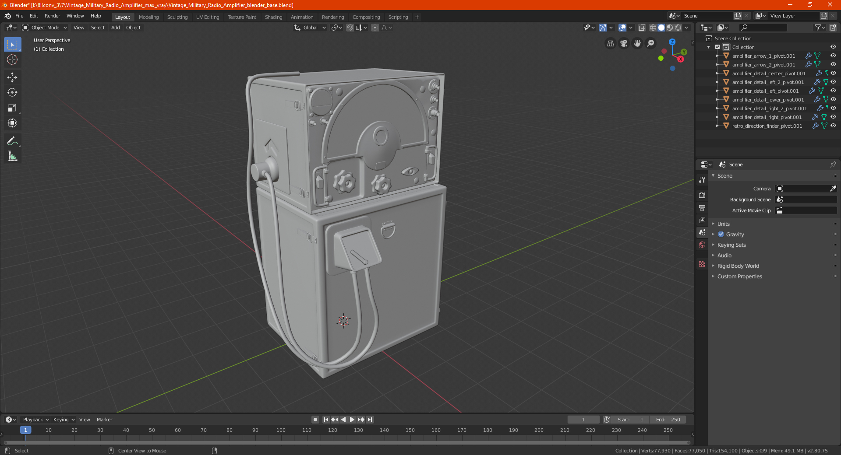The image size is (841, 455).
Task: Hide retro_direction_finder_pivot.001 with eye icon
Action: click(x=833, y=126)
